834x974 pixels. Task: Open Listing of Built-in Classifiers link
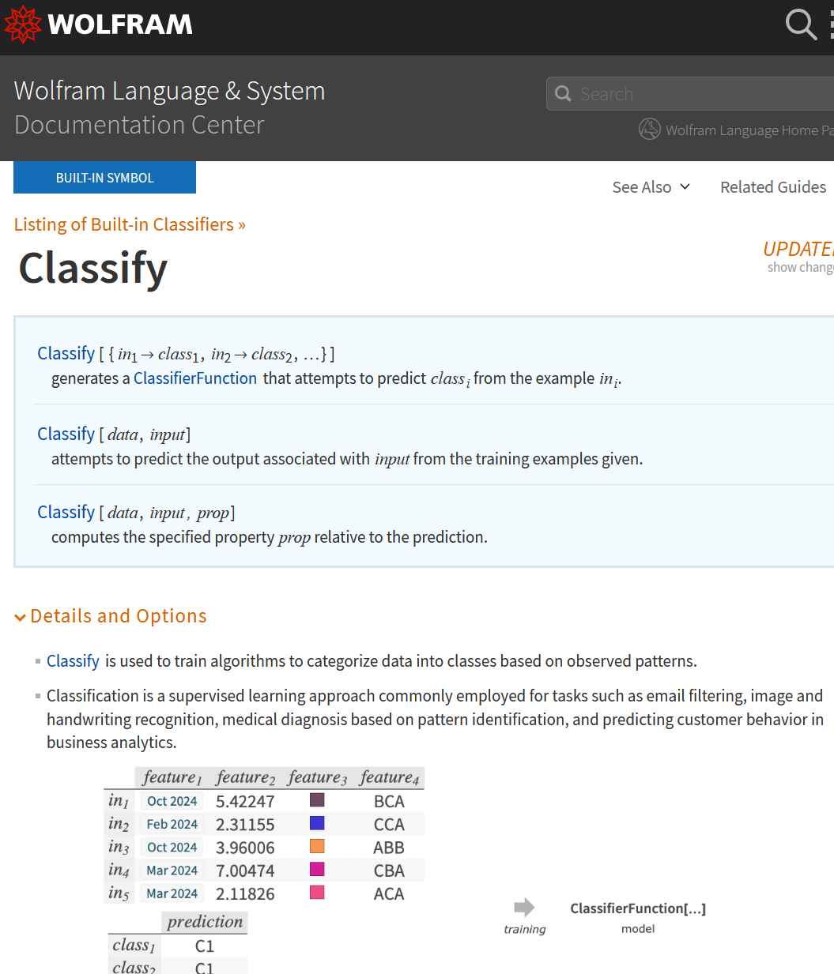coord(130,224)
